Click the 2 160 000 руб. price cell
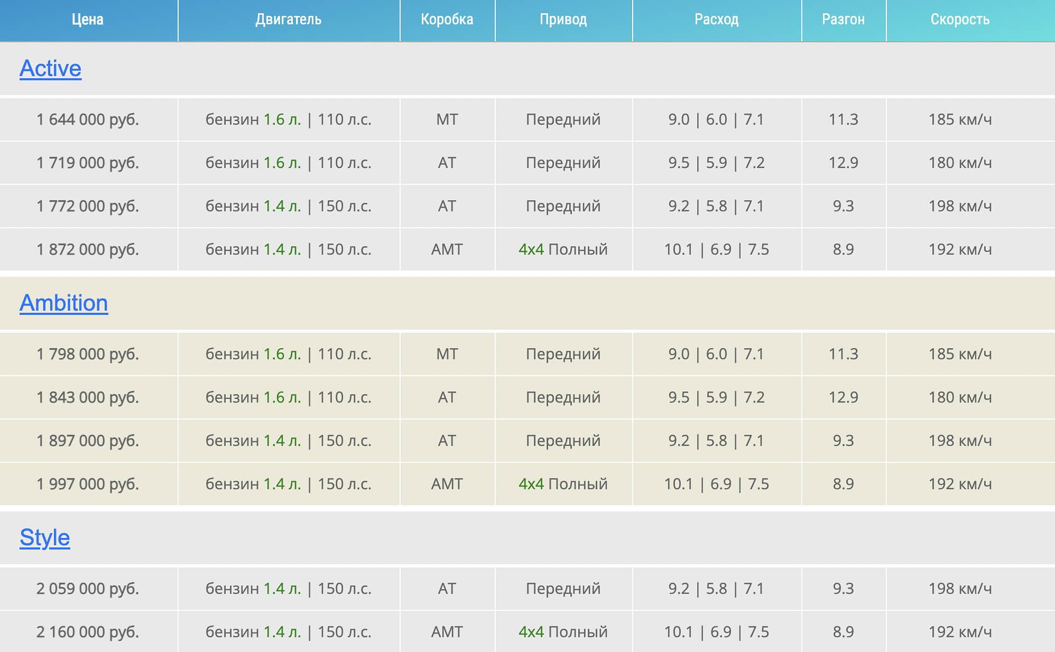Image resolution: width=1055 pixels, height=652 pixels. 88,632
